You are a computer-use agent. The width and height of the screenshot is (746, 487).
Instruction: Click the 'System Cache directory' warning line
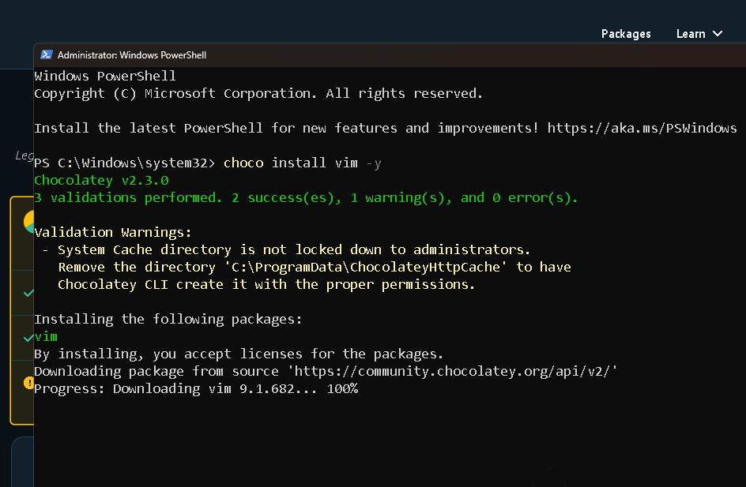(x=286, y=250)
